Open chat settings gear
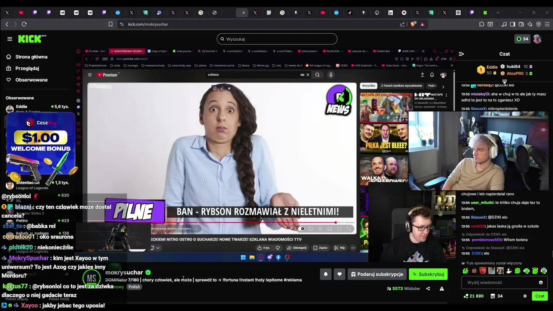553x311 pixels. [525, 296]
